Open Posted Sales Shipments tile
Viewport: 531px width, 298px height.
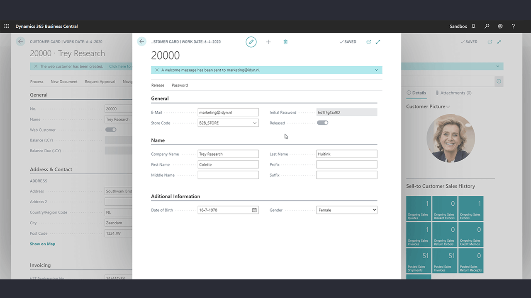(419, 261)
